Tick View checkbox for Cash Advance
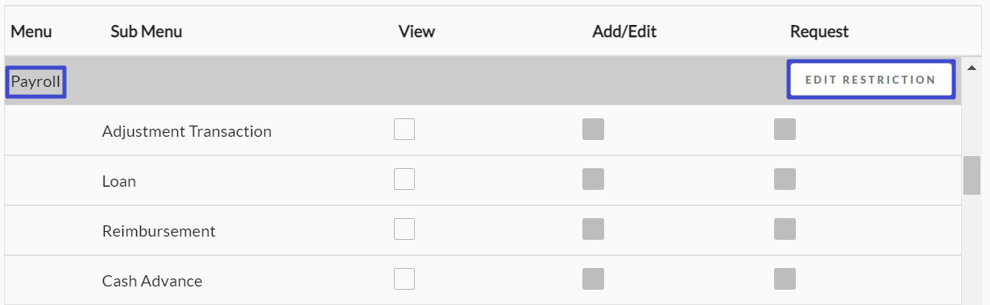990x305 pixels. tap(404, 279)
